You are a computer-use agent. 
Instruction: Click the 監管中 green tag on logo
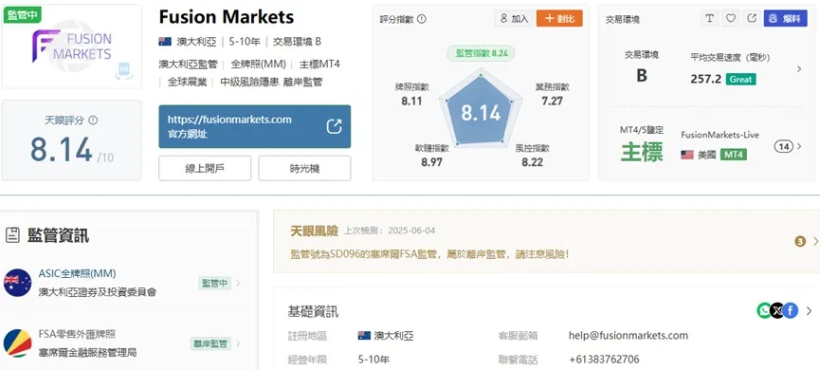pos(22,14)
